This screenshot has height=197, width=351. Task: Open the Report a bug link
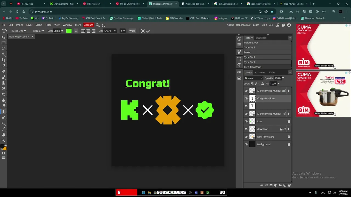pyautogui.click(x=243, y=25)
